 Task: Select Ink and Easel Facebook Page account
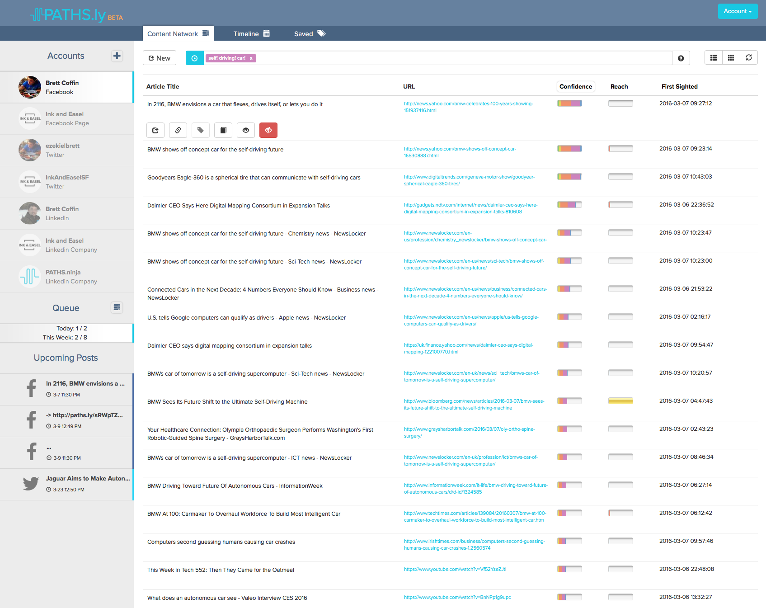[66, 118]
